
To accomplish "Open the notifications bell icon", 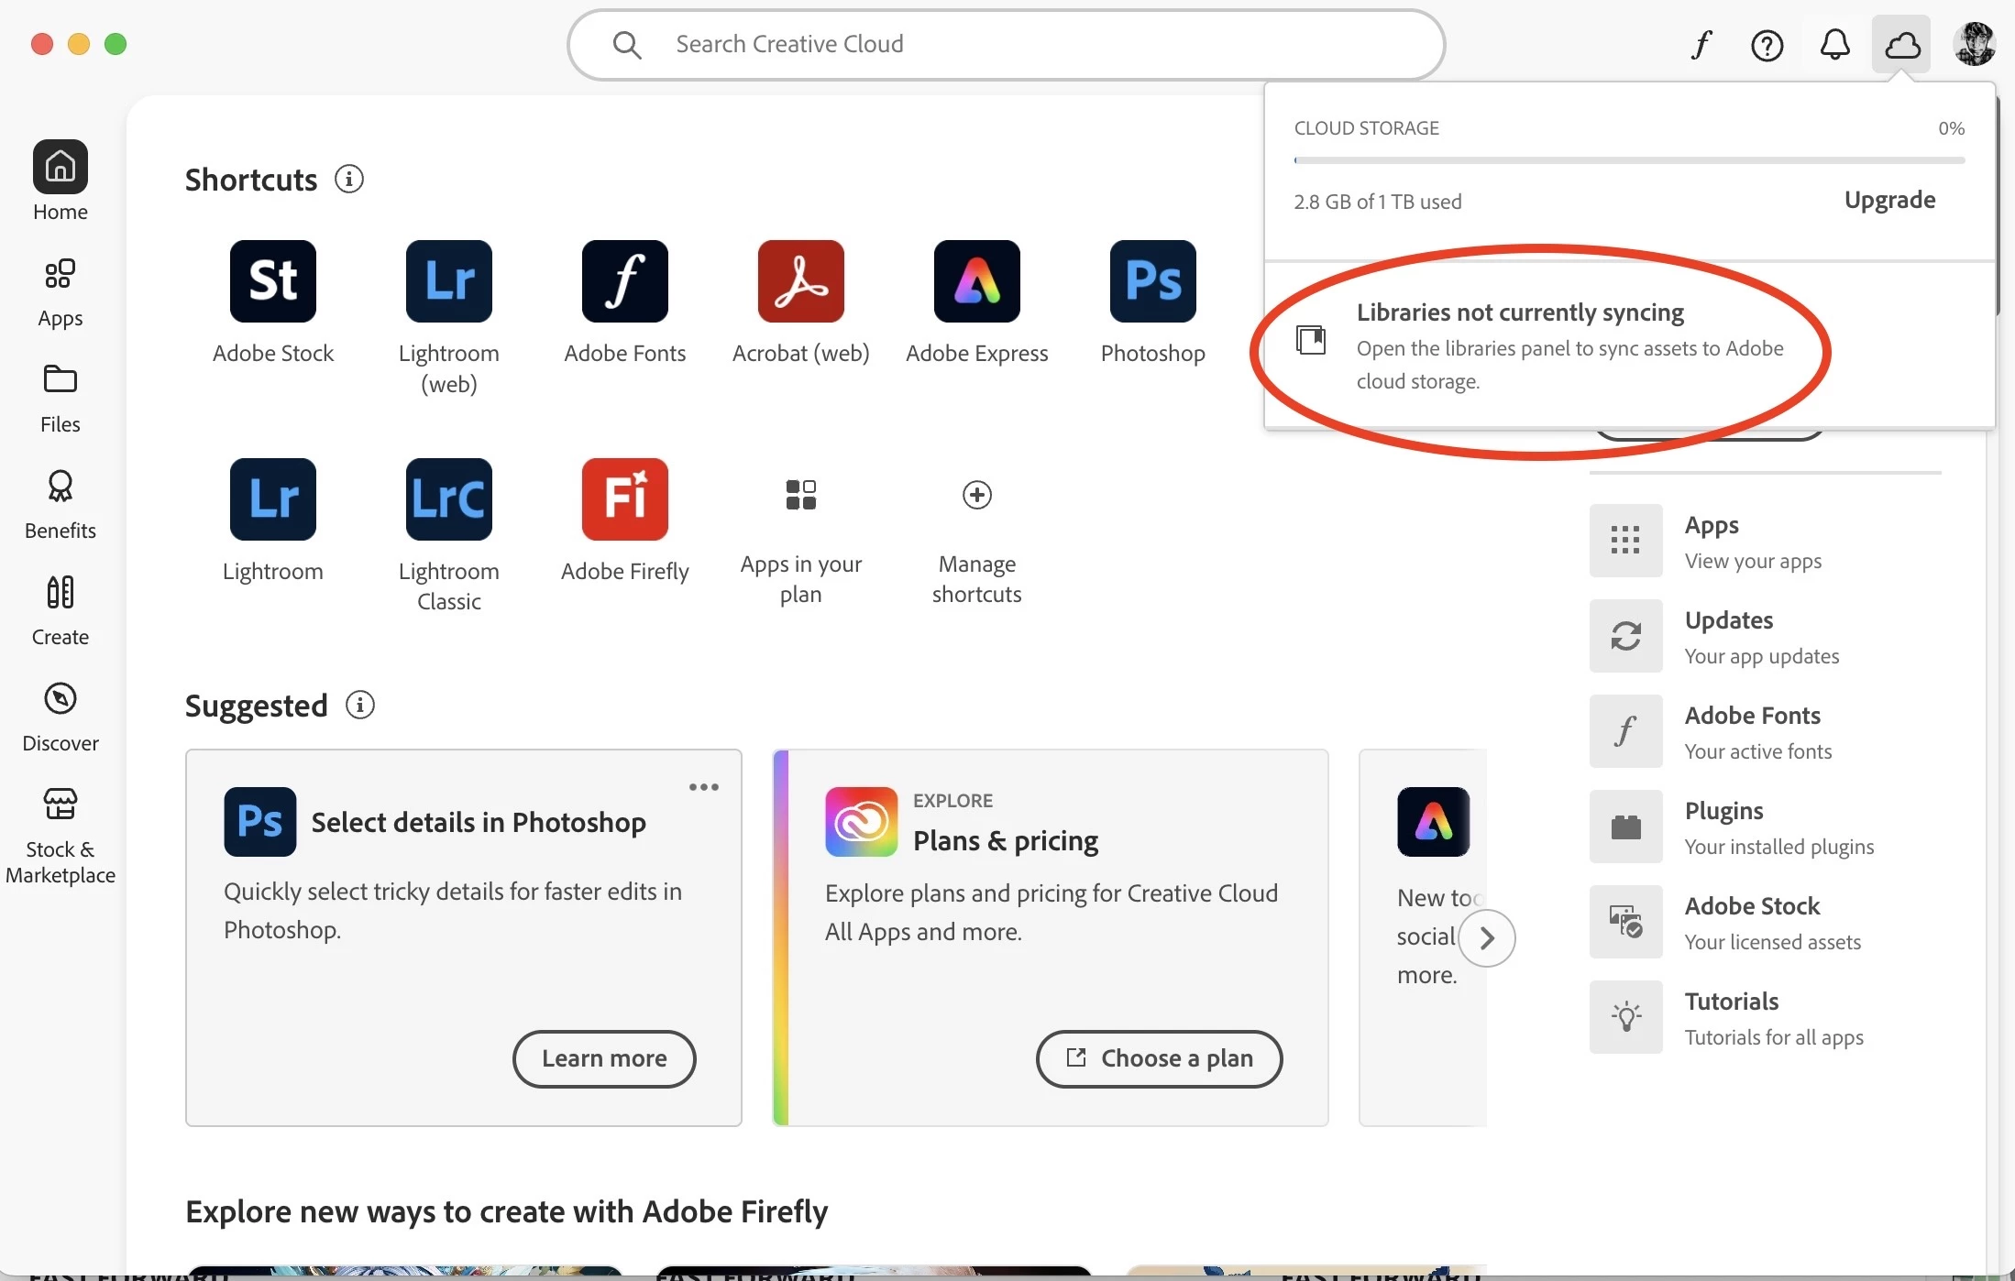I will 1834,44.
